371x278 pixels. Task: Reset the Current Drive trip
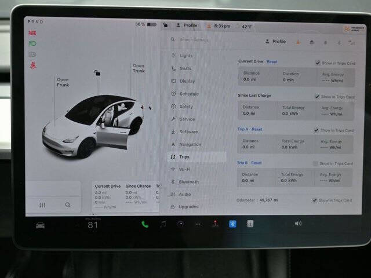pyautogui.click(x=272, y=62)
